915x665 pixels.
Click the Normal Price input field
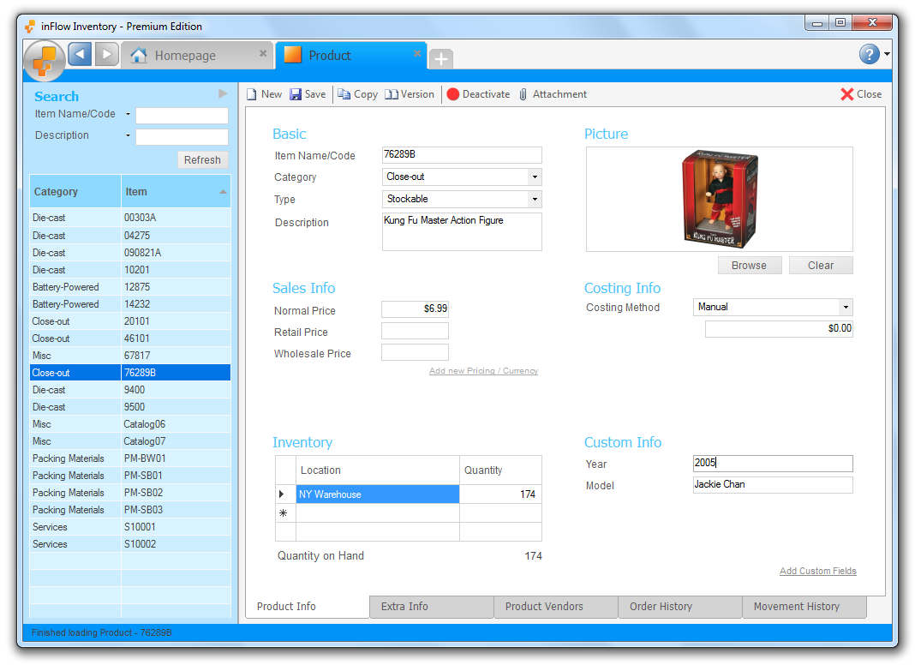point(415,309)
